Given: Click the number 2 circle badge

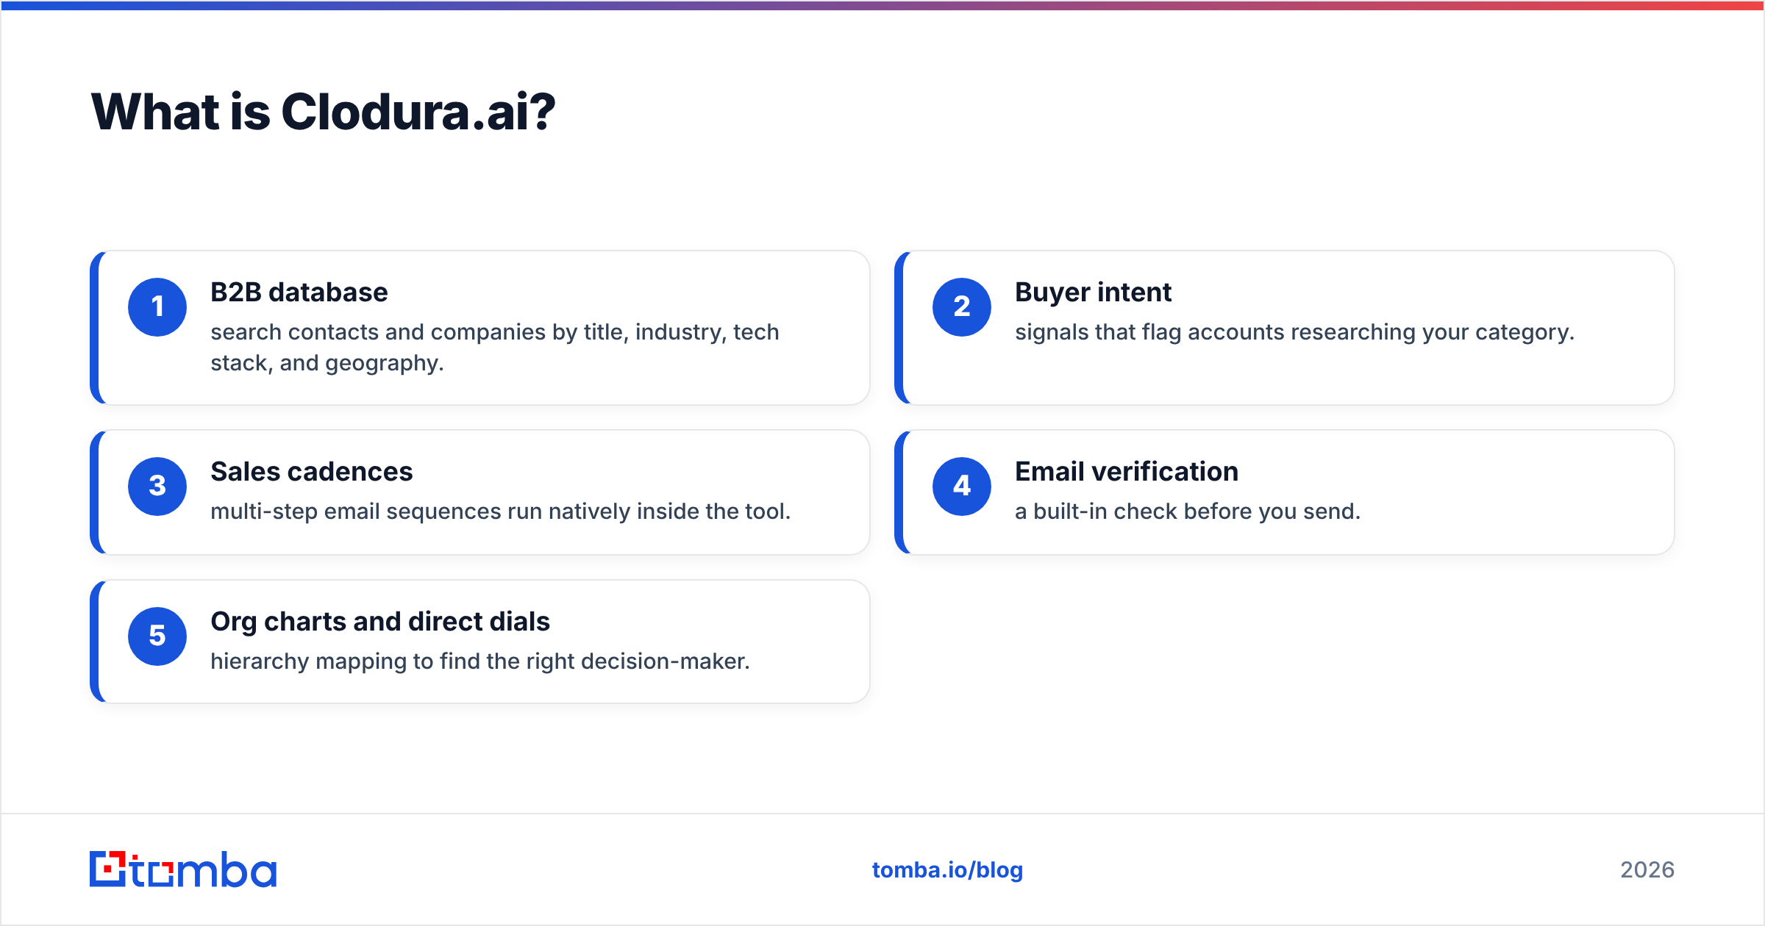Looking at the screenshot, I should [x=962, y=307].
